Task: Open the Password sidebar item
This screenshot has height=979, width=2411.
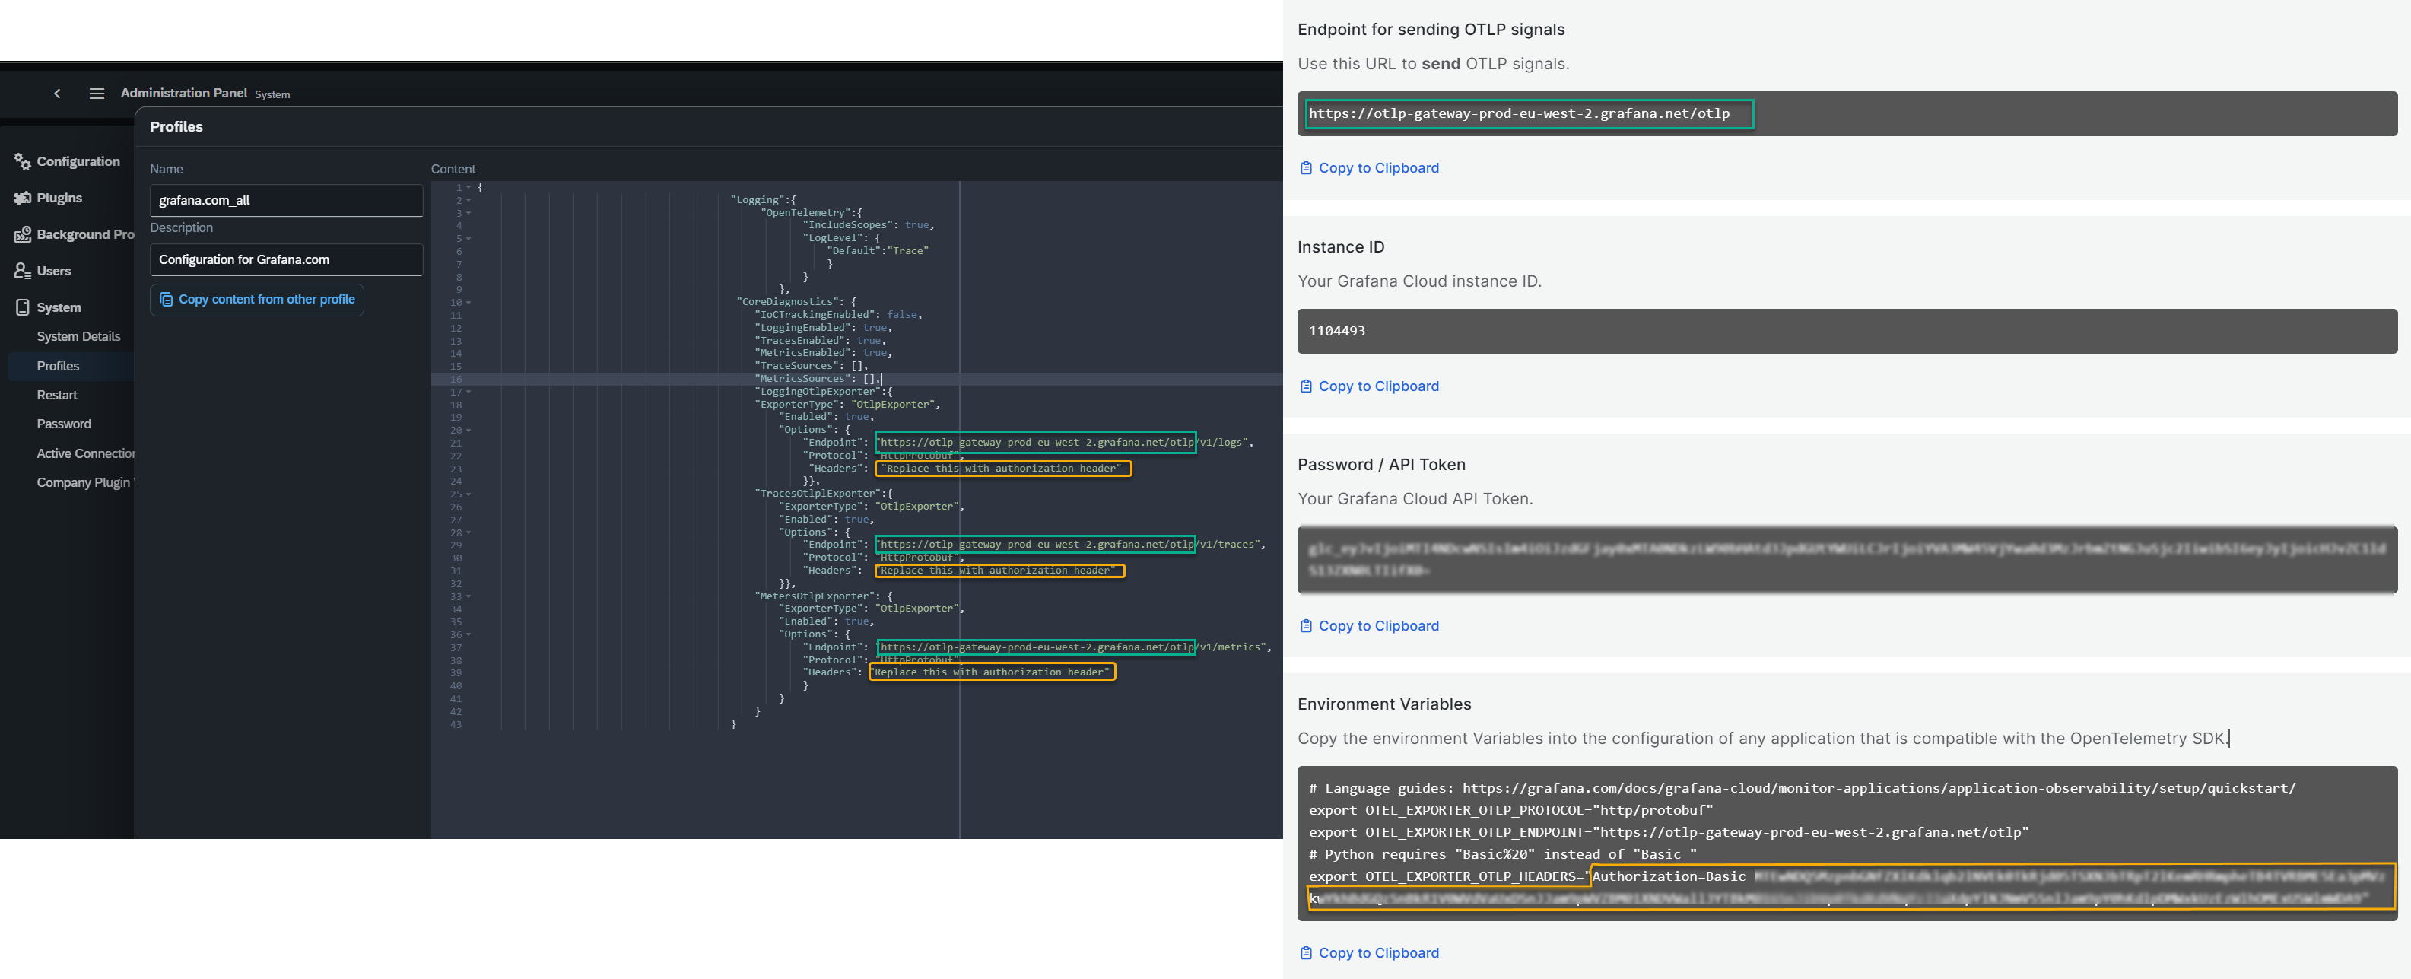Action: click(x=64, y=424)
